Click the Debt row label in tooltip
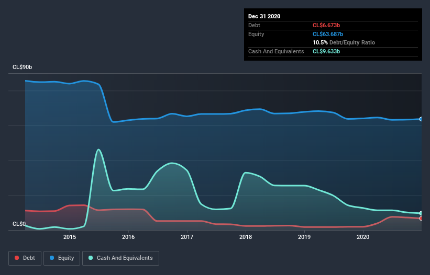Screen dimensions: 430x275 254,25
